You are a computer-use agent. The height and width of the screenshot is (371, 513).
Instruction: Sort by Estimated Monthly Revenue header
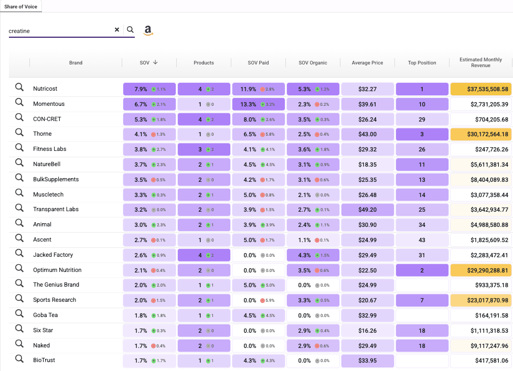pyautogui.click(x=480, y=62)
